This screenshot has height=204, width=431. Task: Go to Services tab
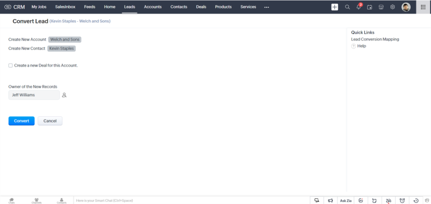point(248,7)
